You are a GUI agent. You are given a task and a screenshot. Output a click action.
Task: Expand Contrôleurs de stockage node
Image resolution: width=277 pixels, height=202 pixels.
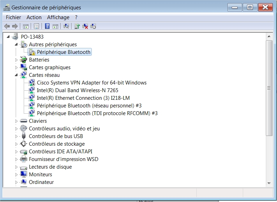(x=16, y=144)
